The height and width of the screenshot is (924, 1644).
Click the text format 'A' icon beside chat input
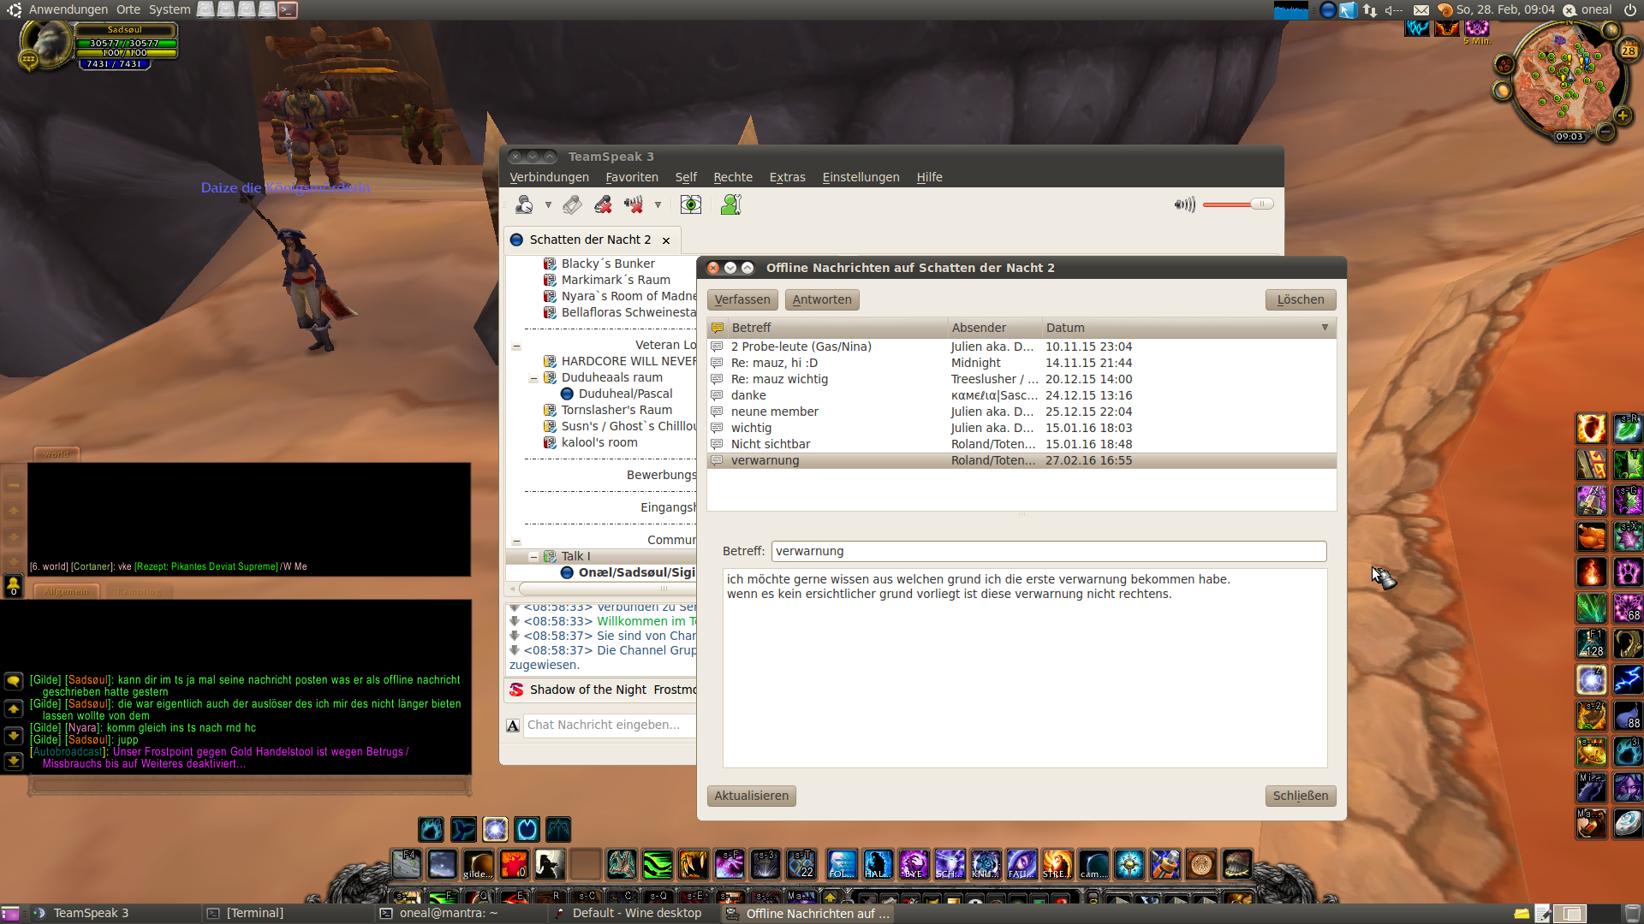513,726
